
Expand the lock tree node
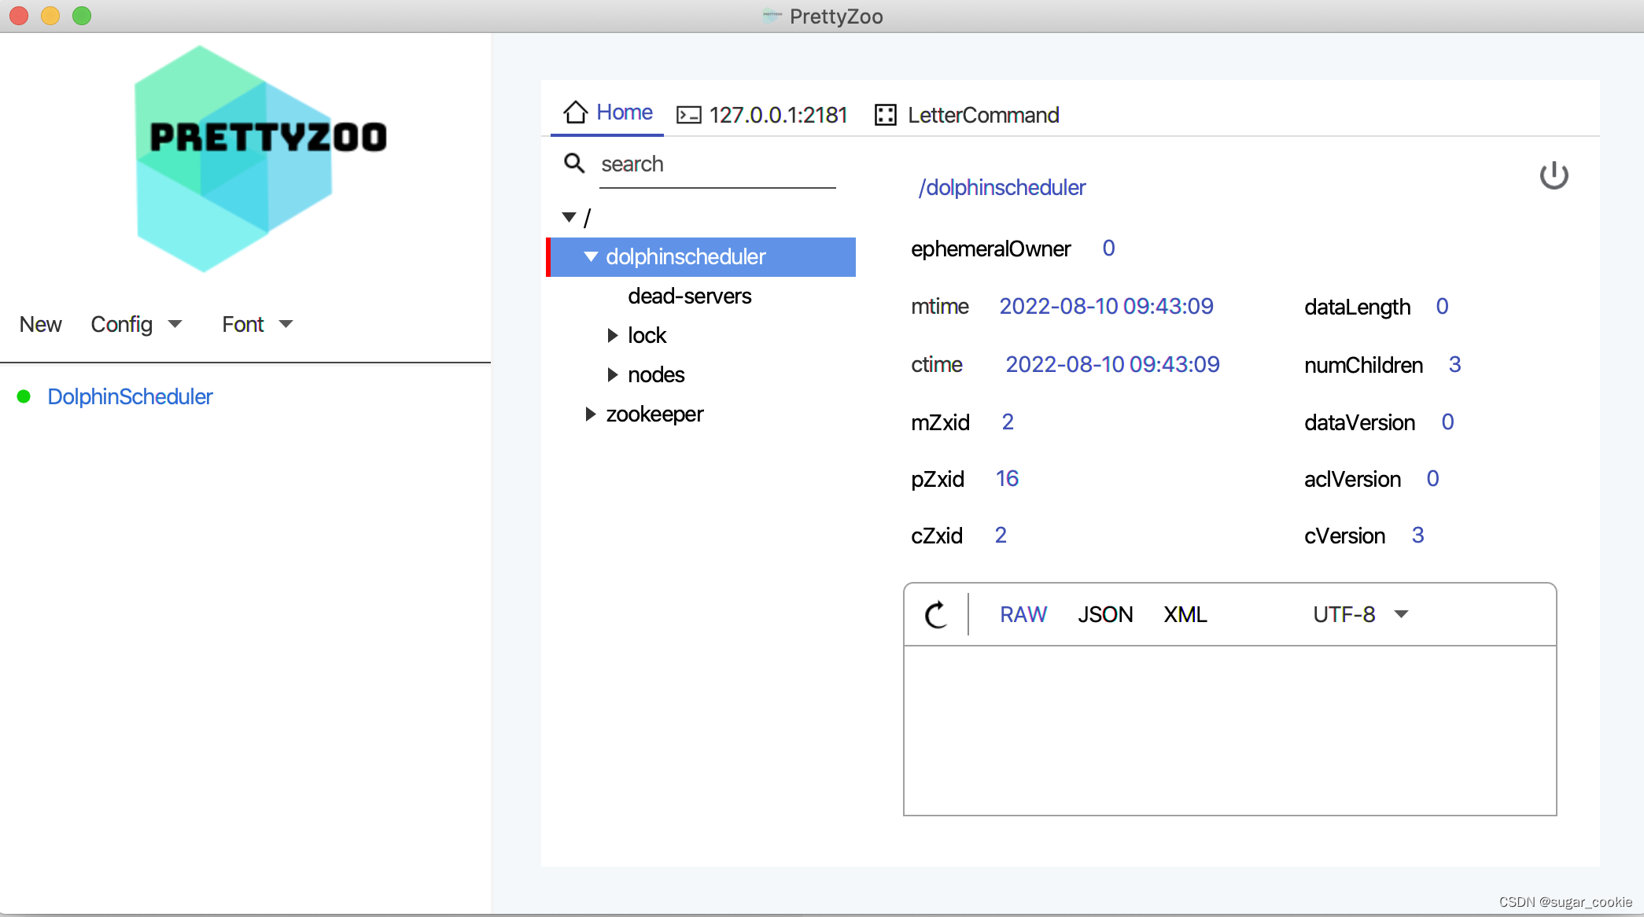coord(613,336)
